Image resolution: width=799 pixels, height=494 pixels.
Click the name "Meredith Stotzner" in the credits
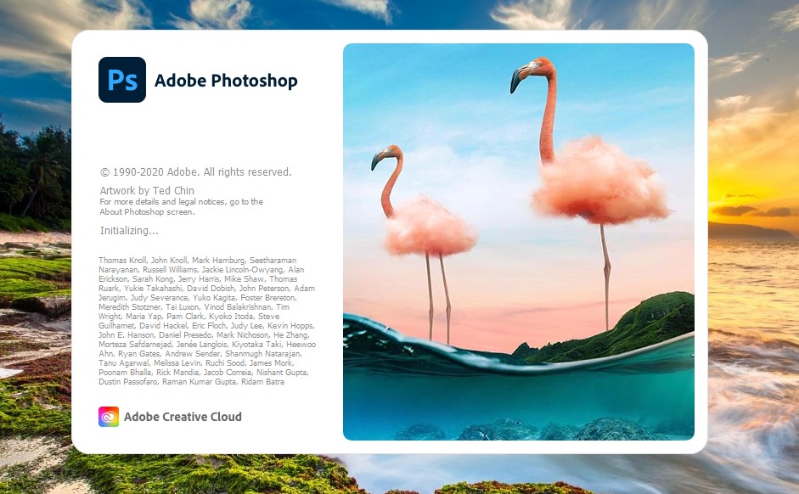[129, 307]
